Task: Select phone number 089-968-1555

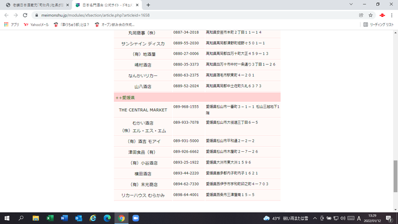Action: point(186,106)
